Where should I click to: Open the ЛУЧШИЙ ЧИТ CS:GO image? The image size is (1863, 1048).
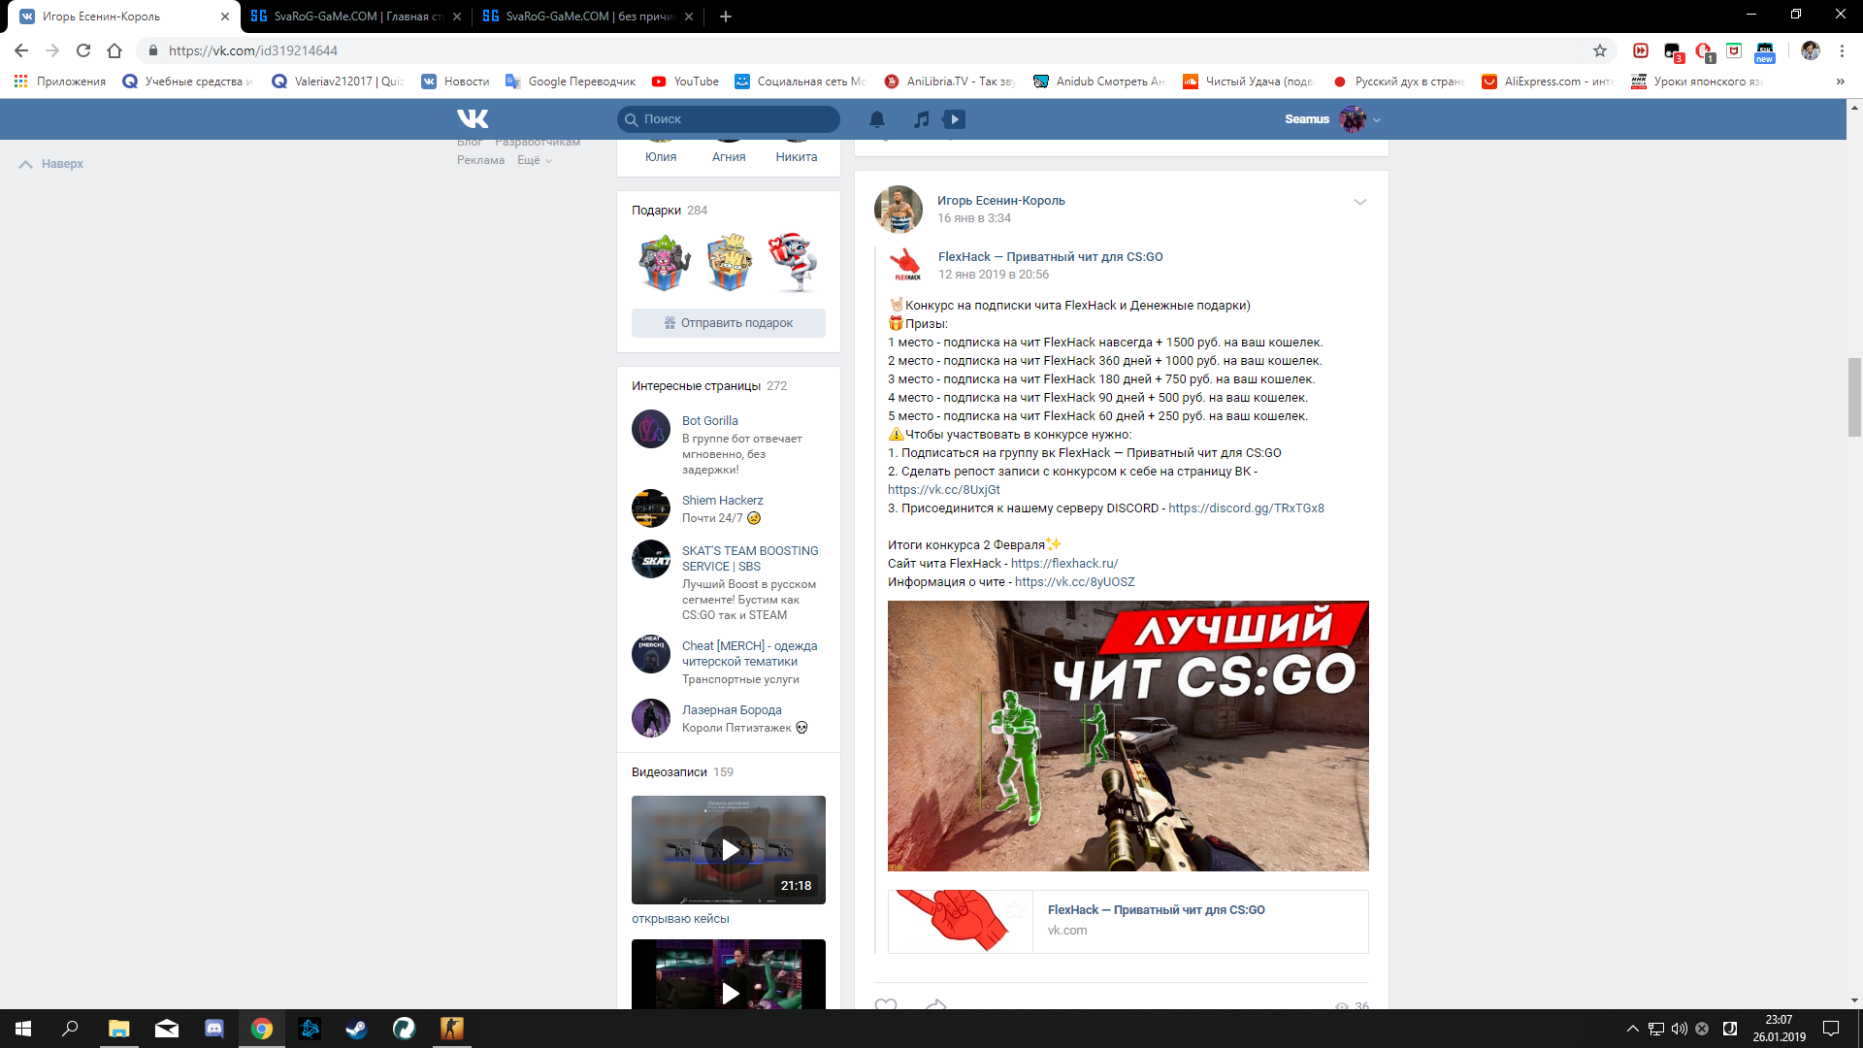(x=1128, y=736)
